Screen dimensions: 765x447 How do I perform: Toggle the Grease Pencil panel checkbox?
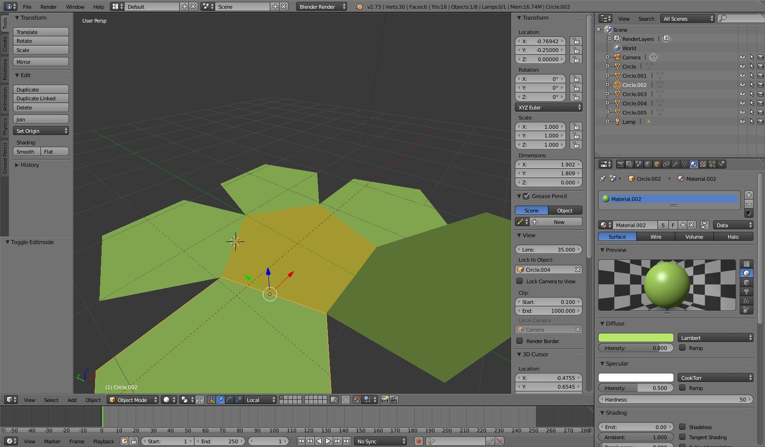(x=526, y=196)
